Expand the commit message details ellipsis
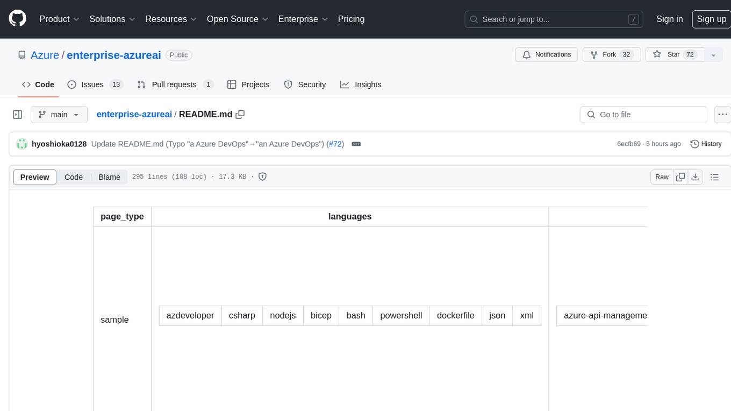 coord(356,144)
